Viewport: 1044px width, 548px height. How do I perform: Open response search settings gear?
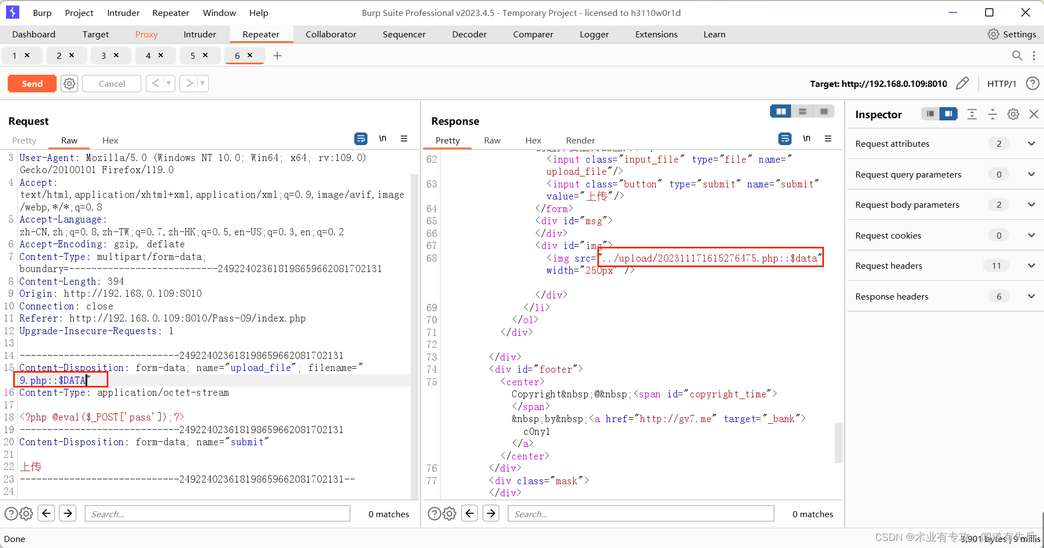click(449, 513)
